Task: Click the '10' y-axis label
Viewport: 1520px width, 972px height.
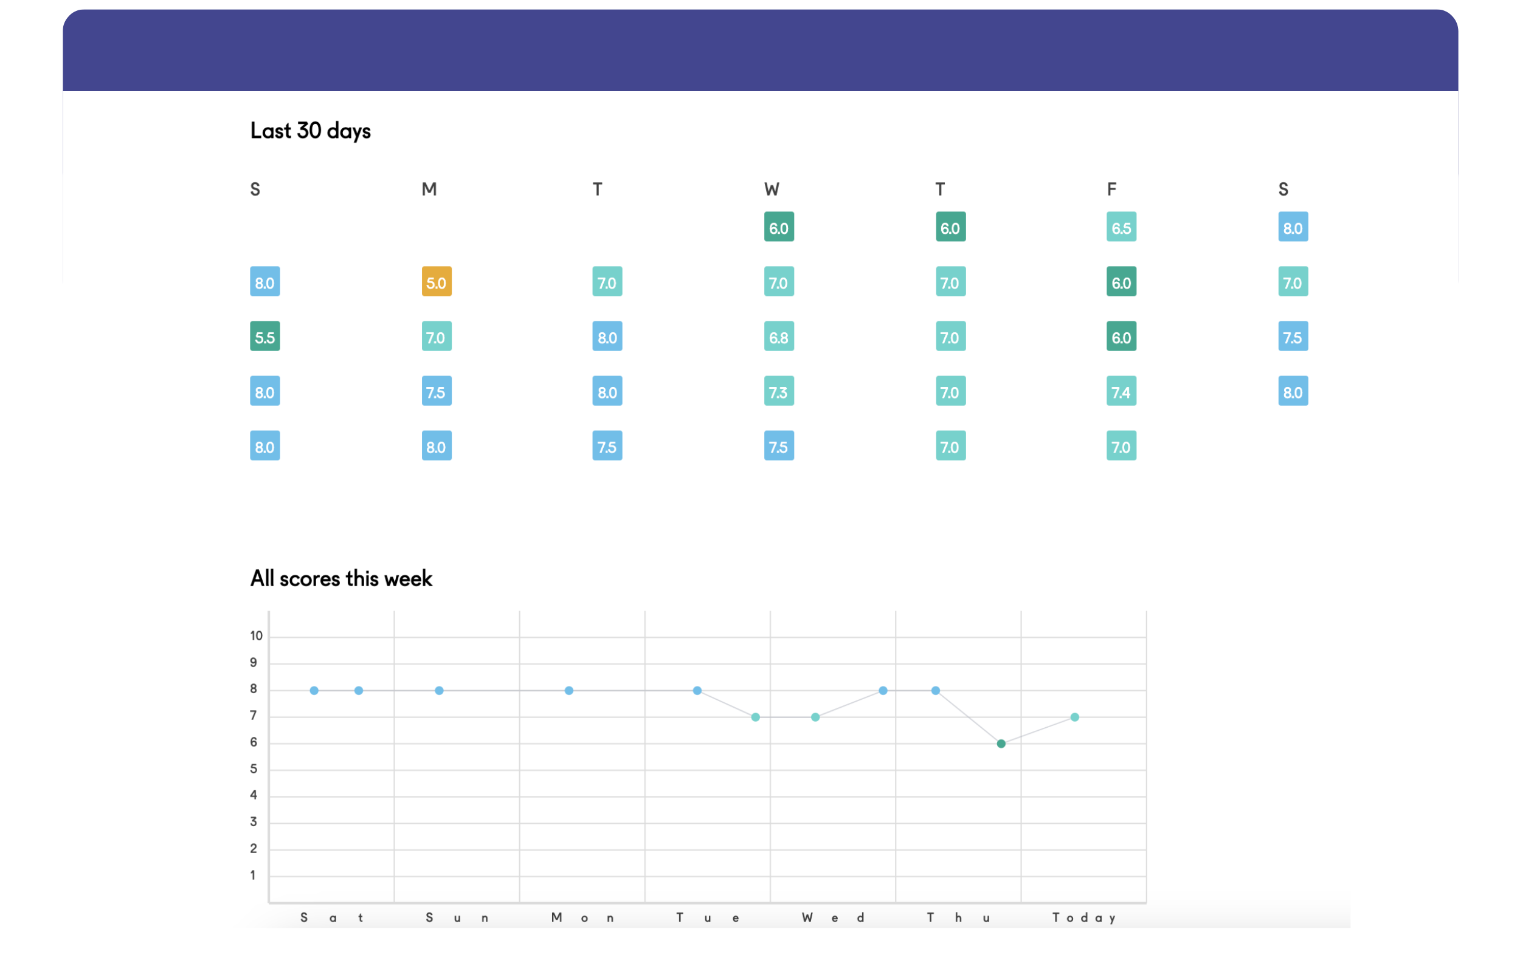Action: (x=256, y=635)
